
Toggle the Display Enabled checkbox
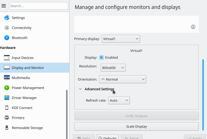101,57
